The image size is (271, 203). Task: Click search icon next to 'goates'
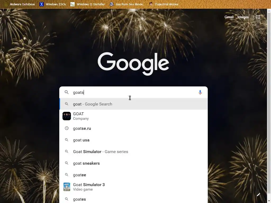pyautogui.click(x=66, y=199)
